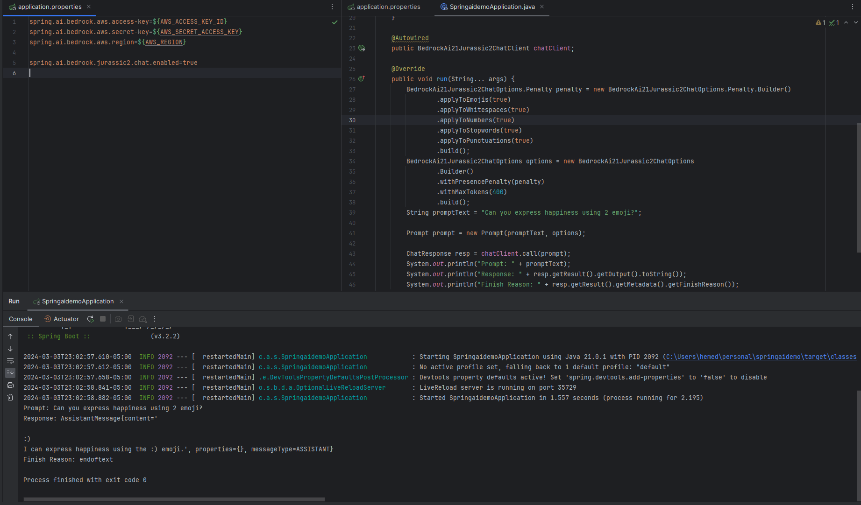
Task: Click 'Finish Reason: endoftext' console line
Action: tap(68, 459)
